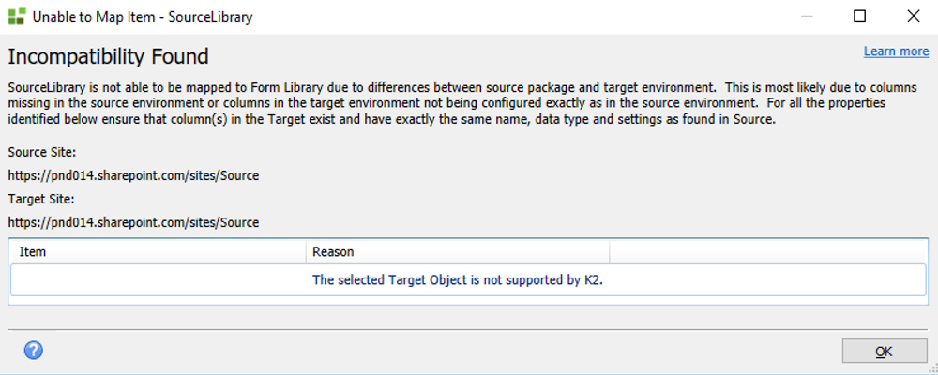Click the K2 app icon in title bar

pos(17,17)
